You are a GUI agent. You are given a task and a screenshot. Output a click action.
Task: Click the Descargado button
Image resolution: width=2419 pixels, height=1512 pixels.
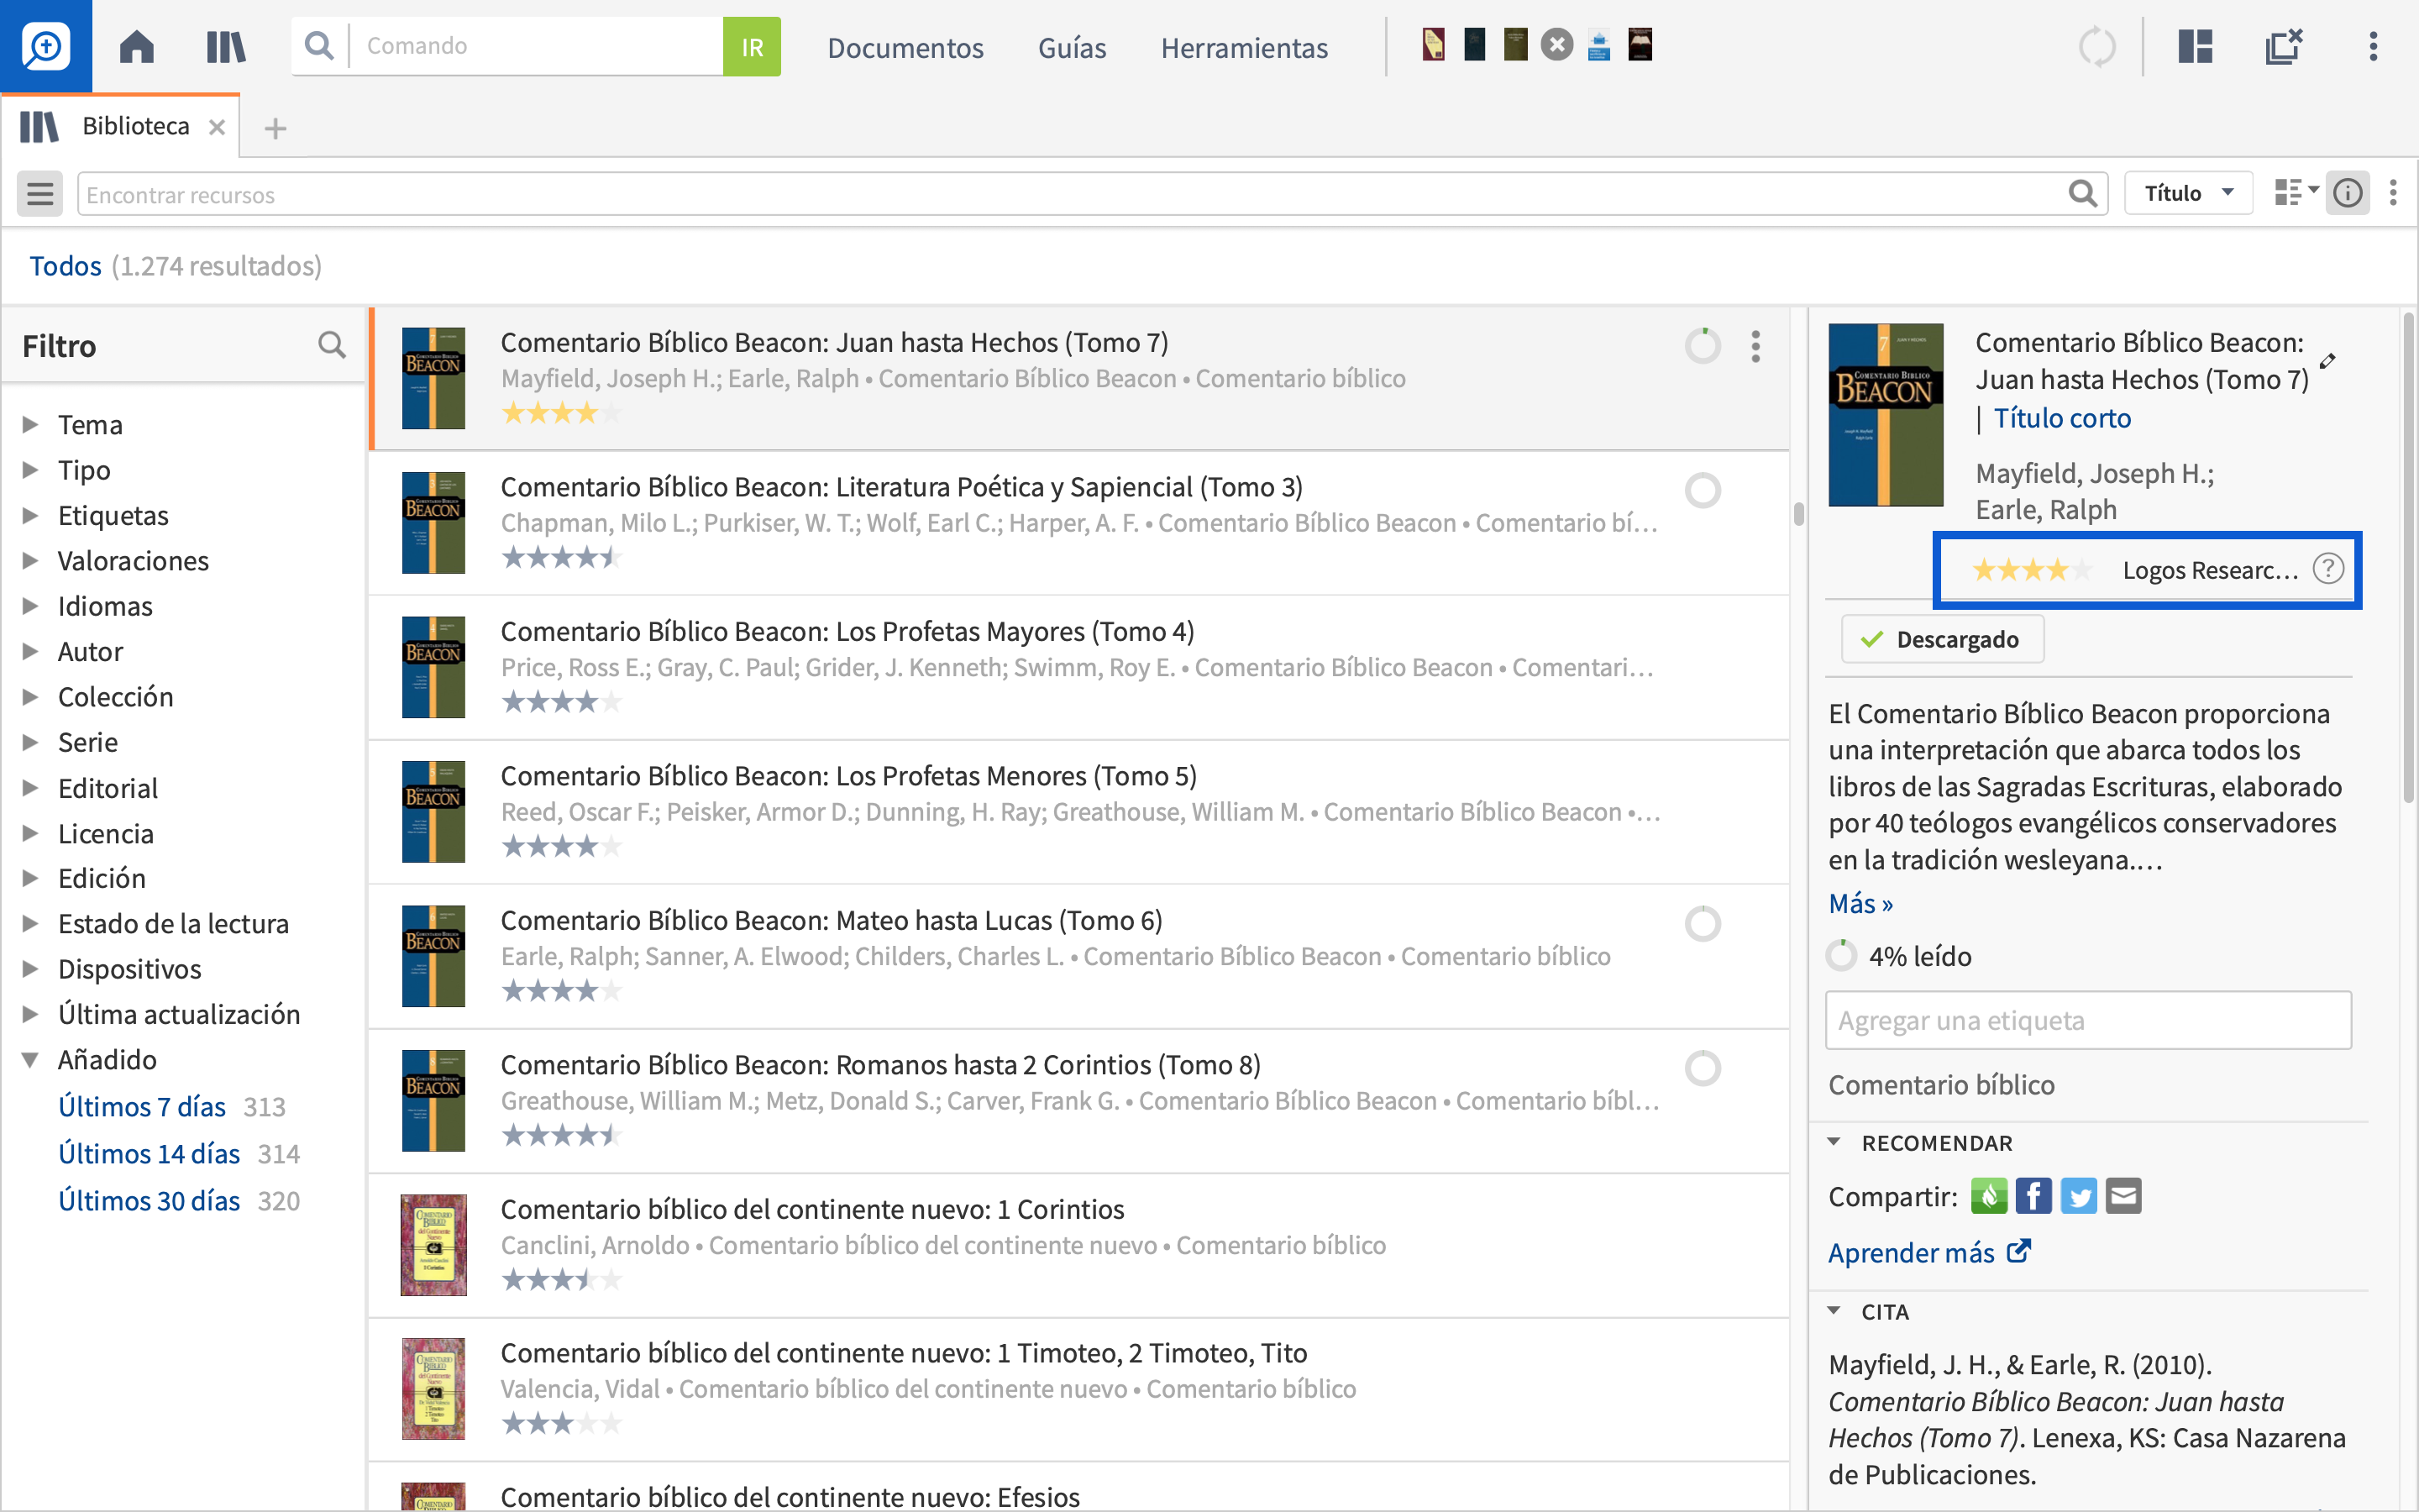(1942, 639)
